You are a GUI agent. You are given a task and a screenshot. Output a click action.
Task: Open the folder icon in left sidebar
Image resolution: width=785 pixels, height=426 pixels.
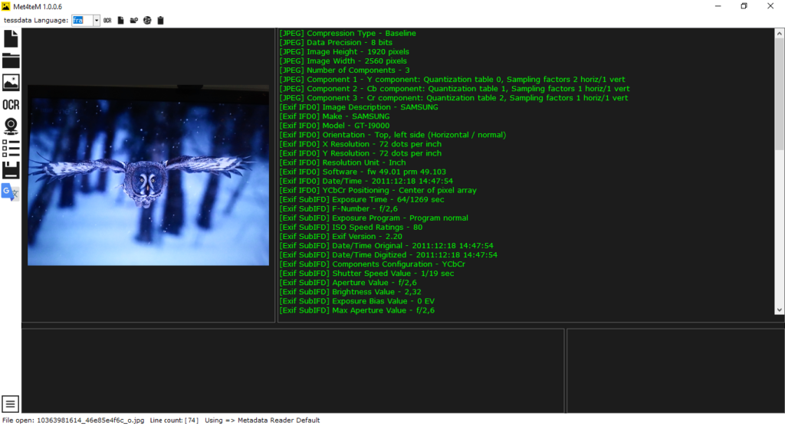click(11, 61)
